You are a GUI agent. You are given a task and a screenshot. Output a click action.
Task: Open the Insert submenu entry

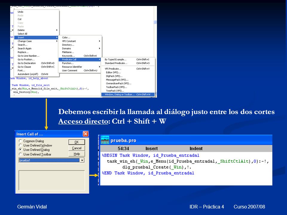pyautogui.click(x=36, y=38)
